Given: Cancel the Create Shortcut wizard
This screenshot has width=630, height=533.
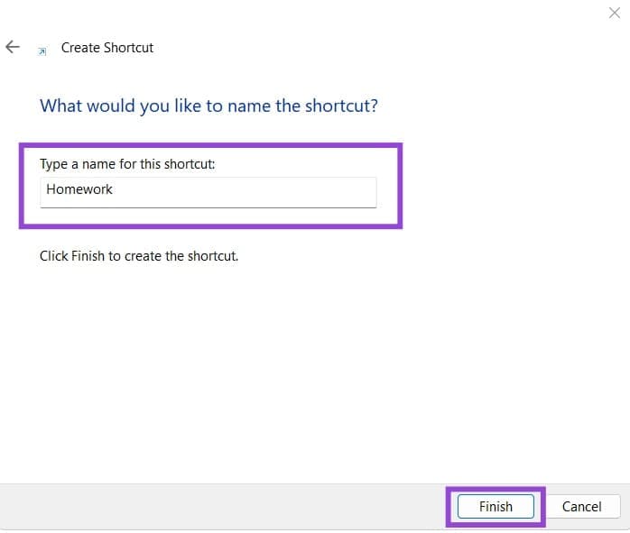Looking at the screenshot, I should pos(581,507).
